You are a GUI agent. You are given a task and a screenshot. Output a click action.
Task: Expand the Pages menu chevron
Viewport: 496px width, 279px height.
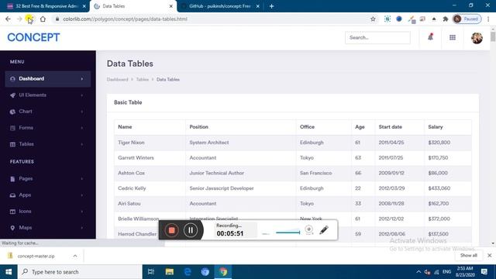point(82,179)
